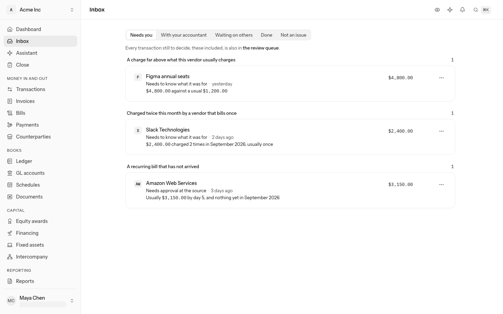
Task: Open the Reports icon
Action: (10, 281)
